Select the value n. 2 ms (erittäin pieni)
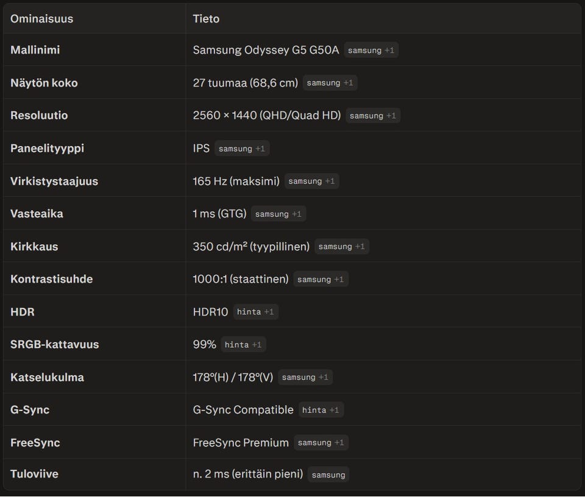Image resolution: width=585 pixels, height=497 pixels. tap(248, 474)
